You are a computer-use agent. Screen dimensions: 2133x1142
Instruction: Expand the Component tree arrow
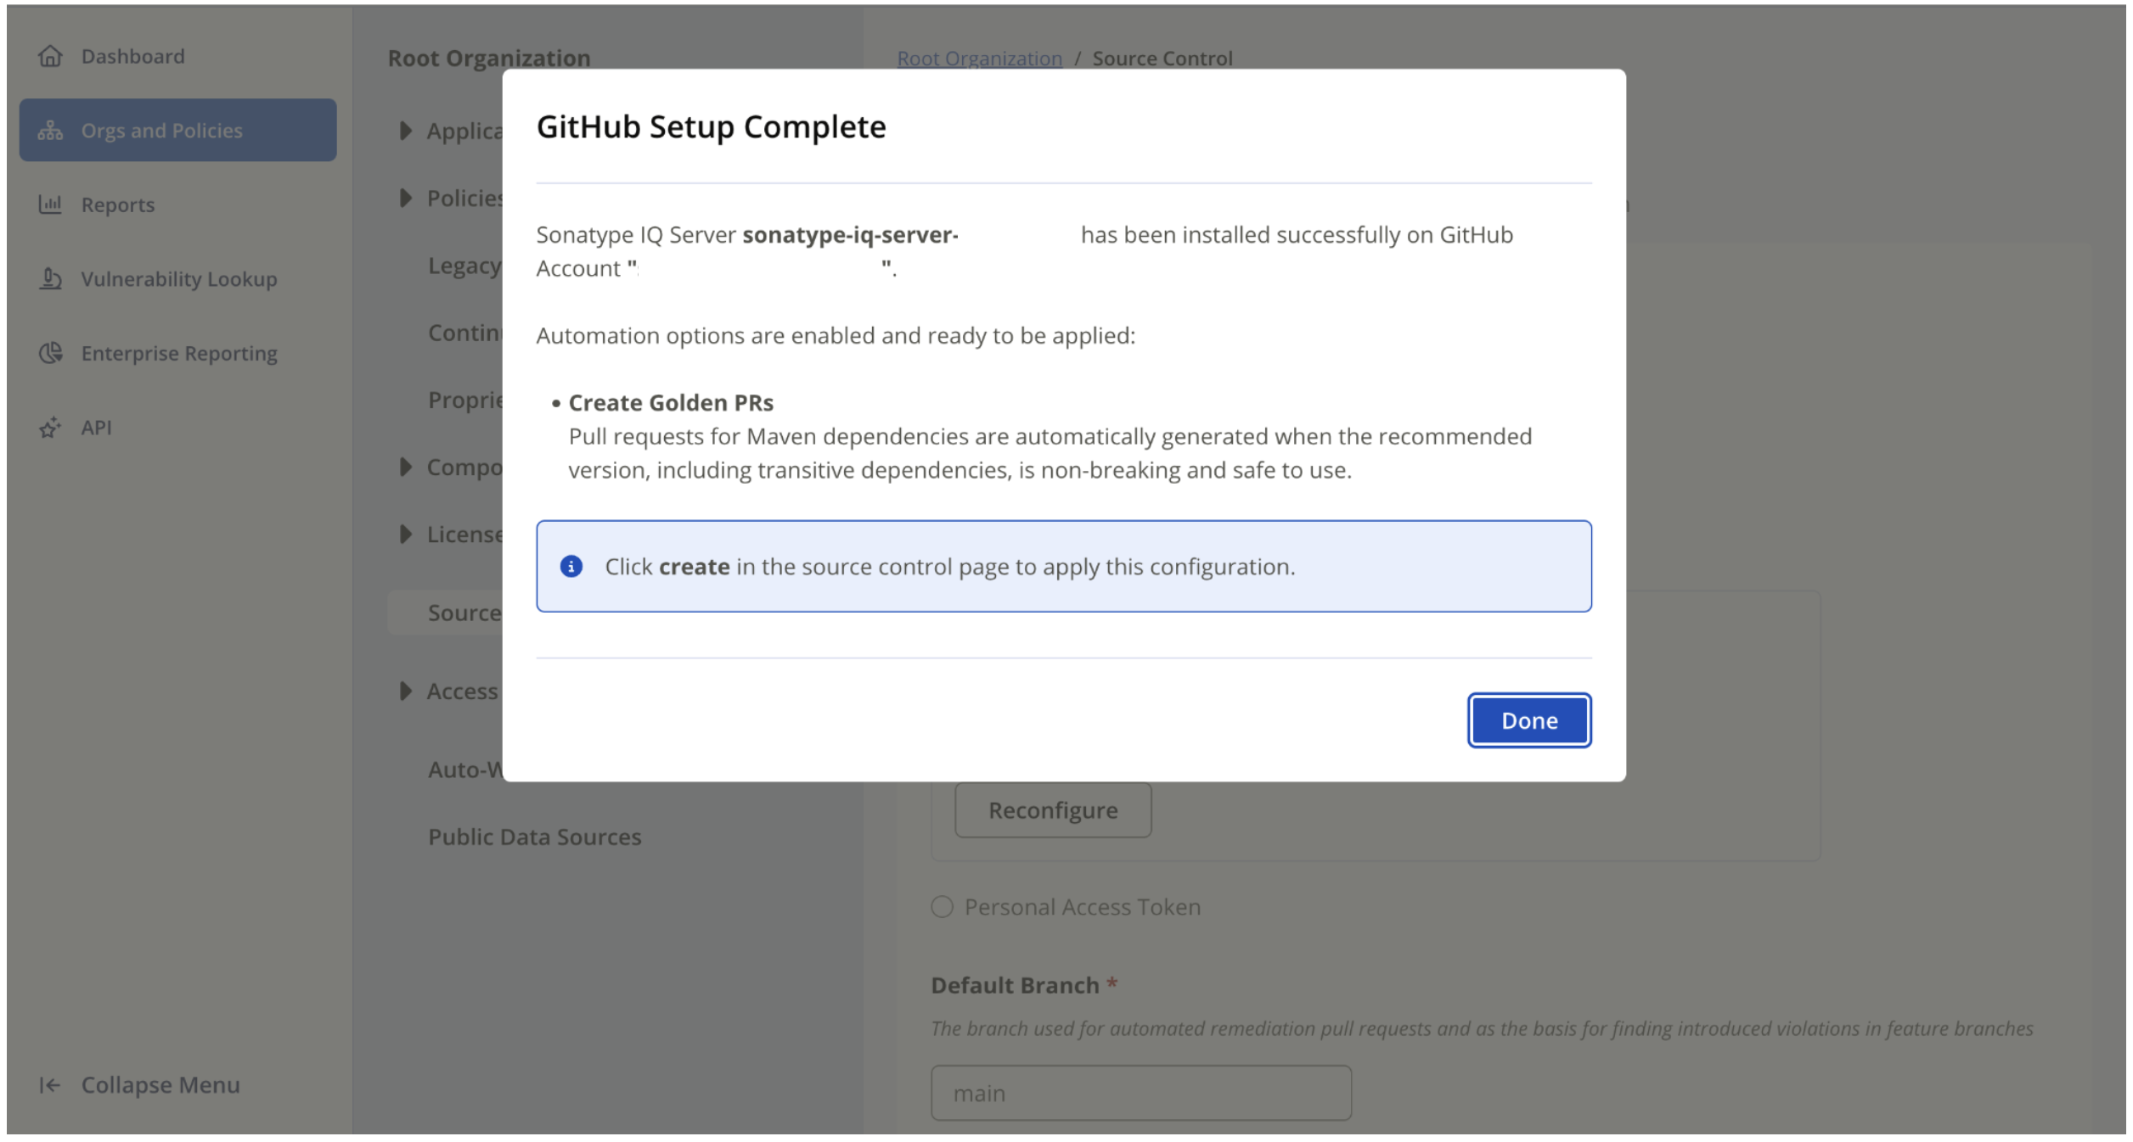(405, 467)
